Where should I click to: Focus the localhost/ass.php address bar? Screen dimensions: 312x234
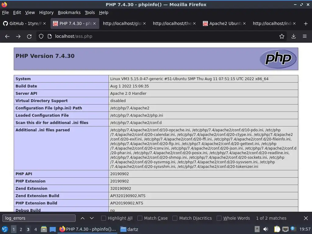coord(161,37)
